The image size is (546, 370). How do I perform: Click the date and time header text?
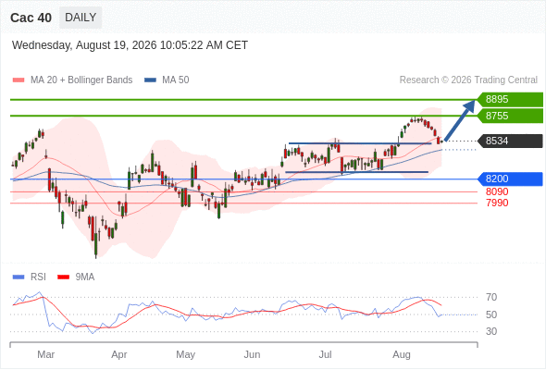(130, 45)
